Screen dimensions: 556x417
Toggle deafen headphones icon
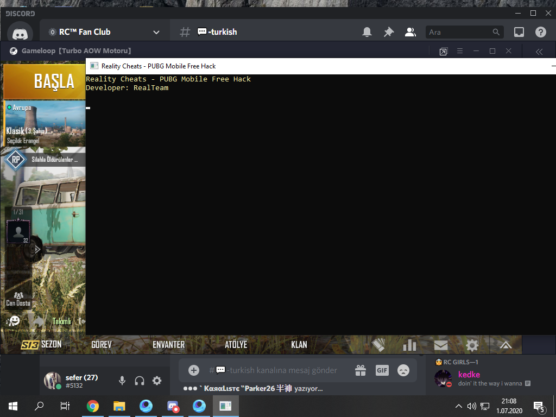click(x=140, y=381)
